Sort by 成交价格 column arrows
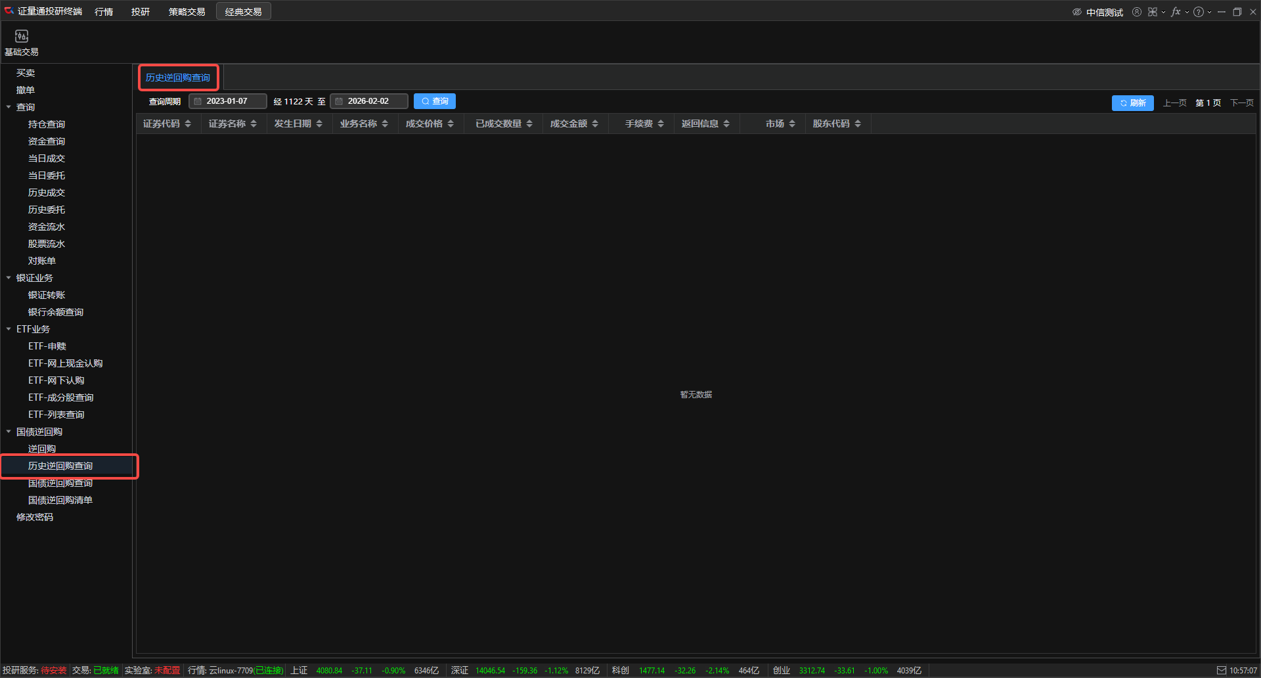The height and width of the screenshot is (678, 1261). pyautogui.click(x=451, y=124)
